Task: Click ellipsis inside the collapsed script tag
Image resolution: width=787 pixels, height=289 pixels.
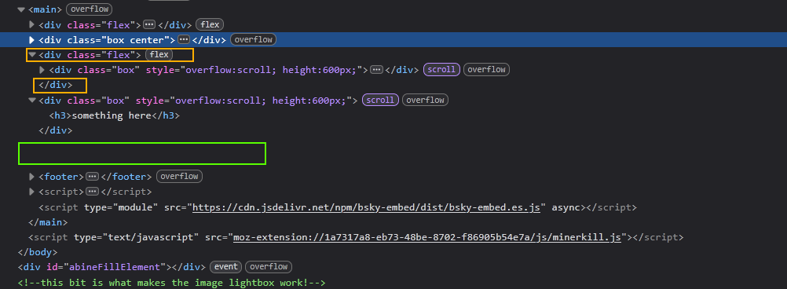Action: (x=92, y=192)
